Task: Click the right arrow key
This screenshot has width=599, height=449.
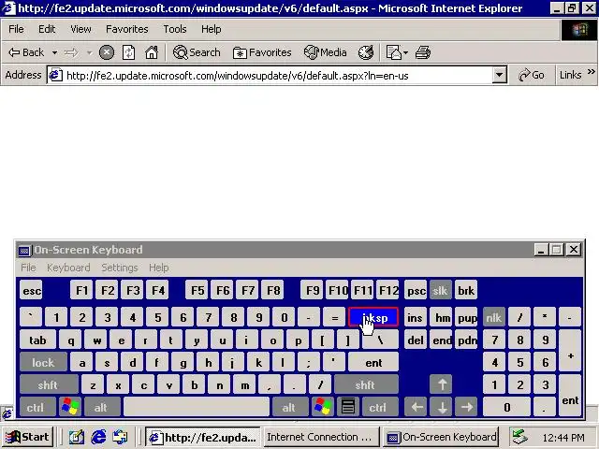Action: [x=466, y=407]
